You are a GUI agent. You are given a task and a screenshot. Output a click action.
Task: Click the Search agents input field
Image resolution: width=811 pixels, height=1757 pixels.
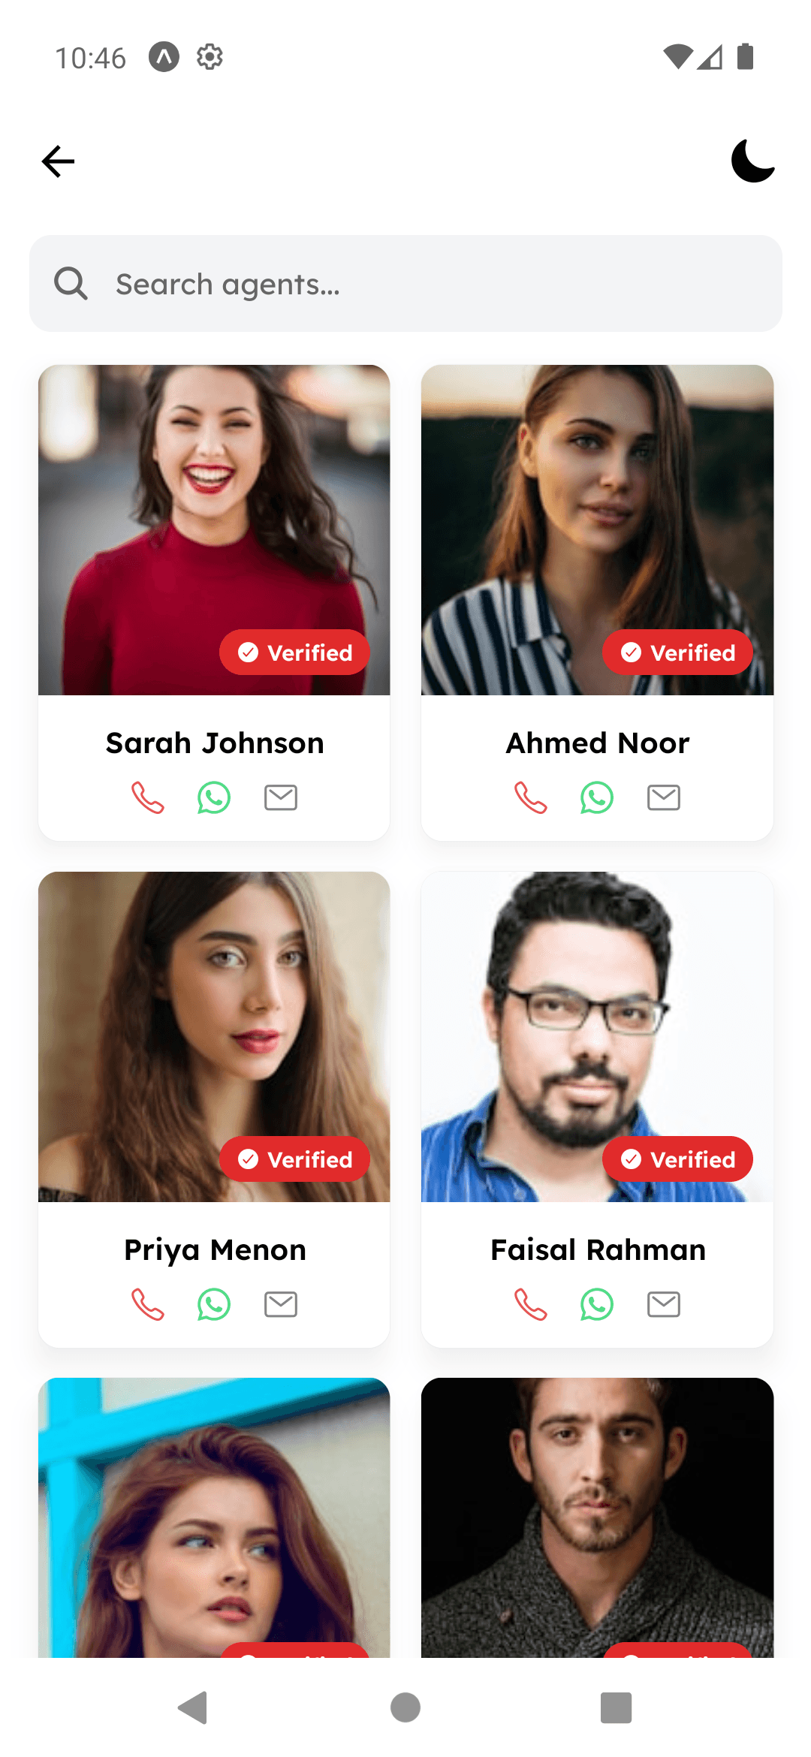pos(405,284)
